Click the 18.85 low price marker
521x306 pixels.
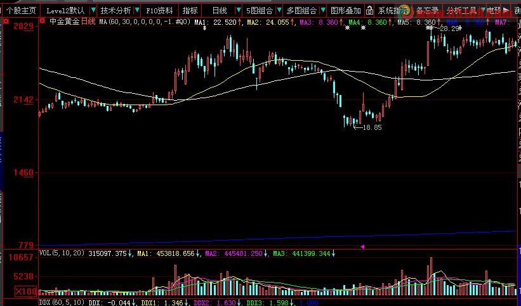pos(372,127)
